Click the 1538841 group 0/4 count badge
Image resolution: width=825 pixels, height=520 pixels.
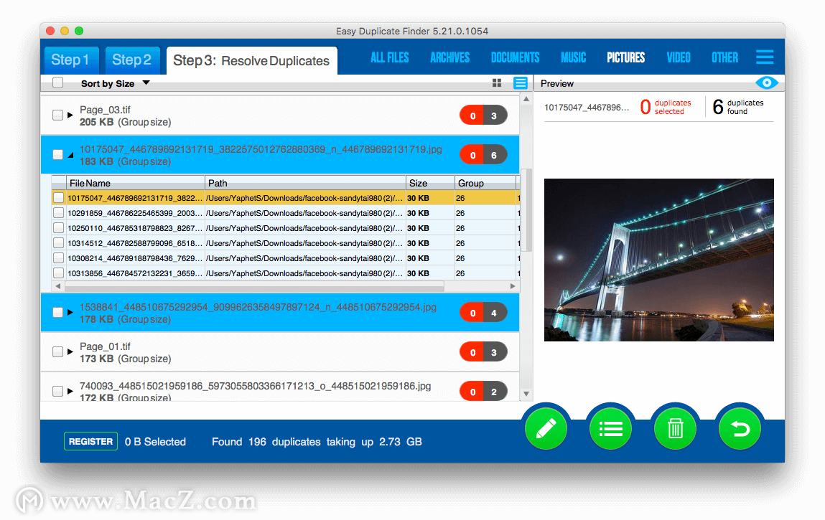click(x=483, y=312)
